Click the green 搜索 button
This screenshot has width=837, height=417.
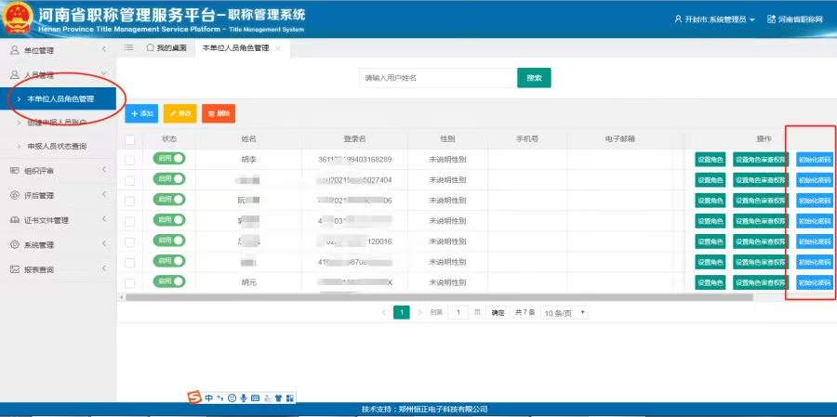(x=534, y=78)
